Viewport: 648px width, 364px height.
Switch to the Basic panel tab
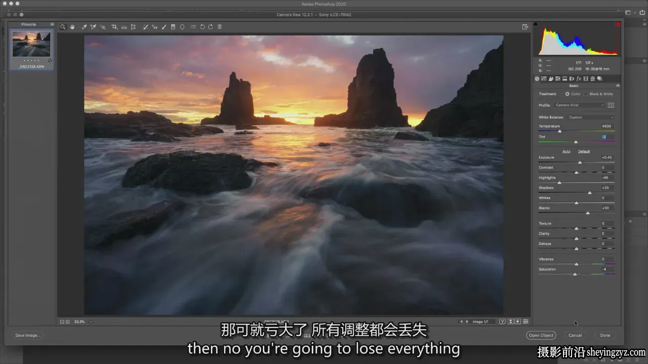537,79
